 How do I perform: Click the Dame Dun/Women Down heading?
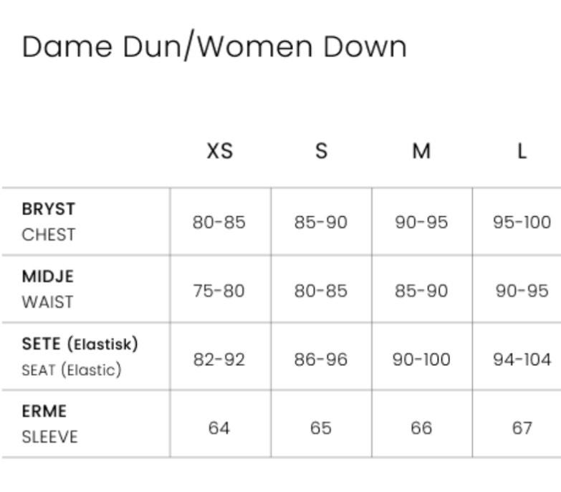pos(214,46)
